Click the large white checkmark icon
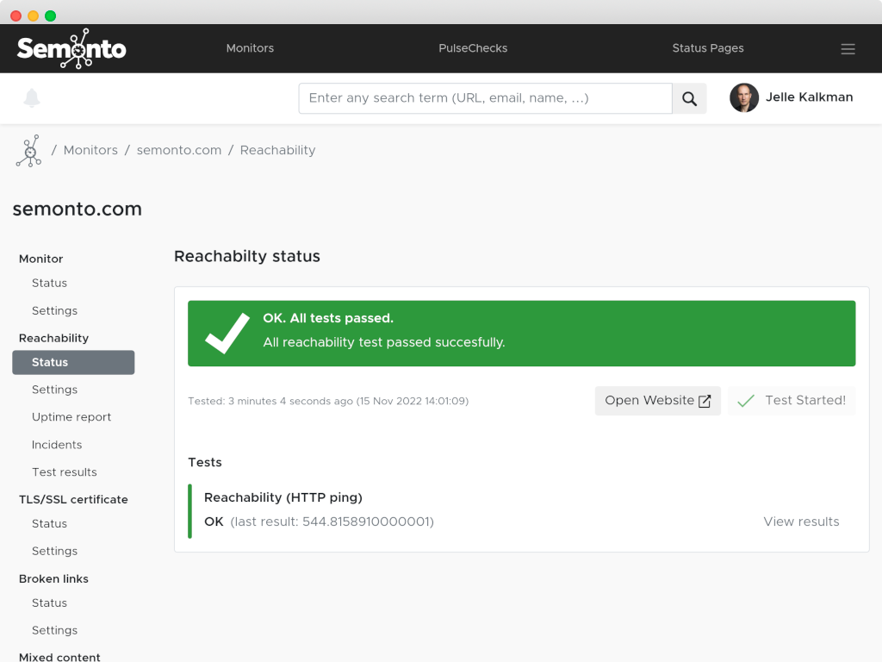The image size is (882, 662). (227, 331)
